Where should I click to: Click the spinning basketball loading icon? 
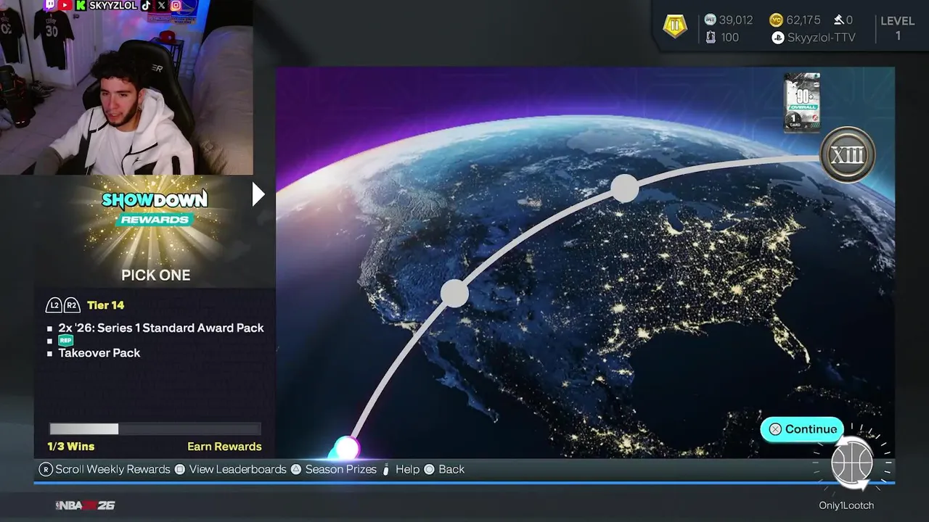(x=852, y=462)
